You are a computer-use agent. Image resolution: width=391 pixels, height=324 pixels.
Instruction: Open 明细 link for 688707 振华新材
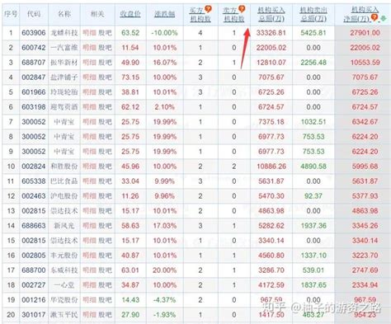coord(89,63)
